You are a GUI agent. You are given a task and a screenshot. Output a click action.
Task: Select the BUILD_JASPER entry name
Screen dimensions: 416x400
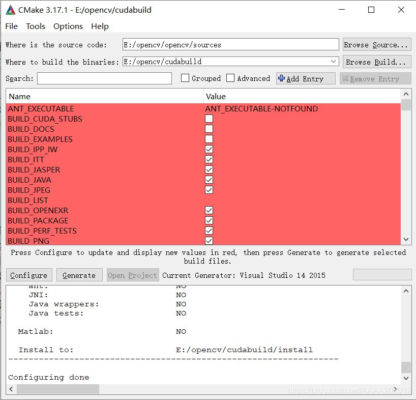pos(34,169)
